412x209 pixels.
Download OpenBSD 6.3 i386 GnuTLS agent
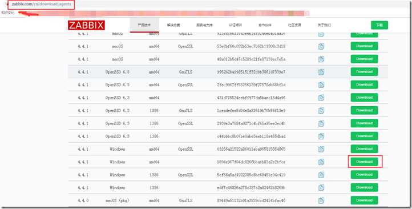point(364,110)
